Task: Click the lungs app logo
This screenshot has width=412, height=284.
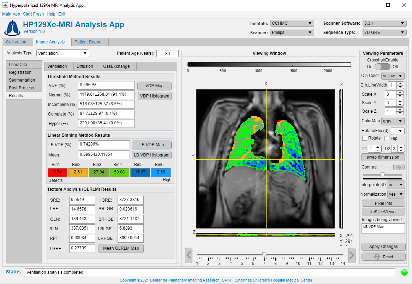Action: coord(12,27)
